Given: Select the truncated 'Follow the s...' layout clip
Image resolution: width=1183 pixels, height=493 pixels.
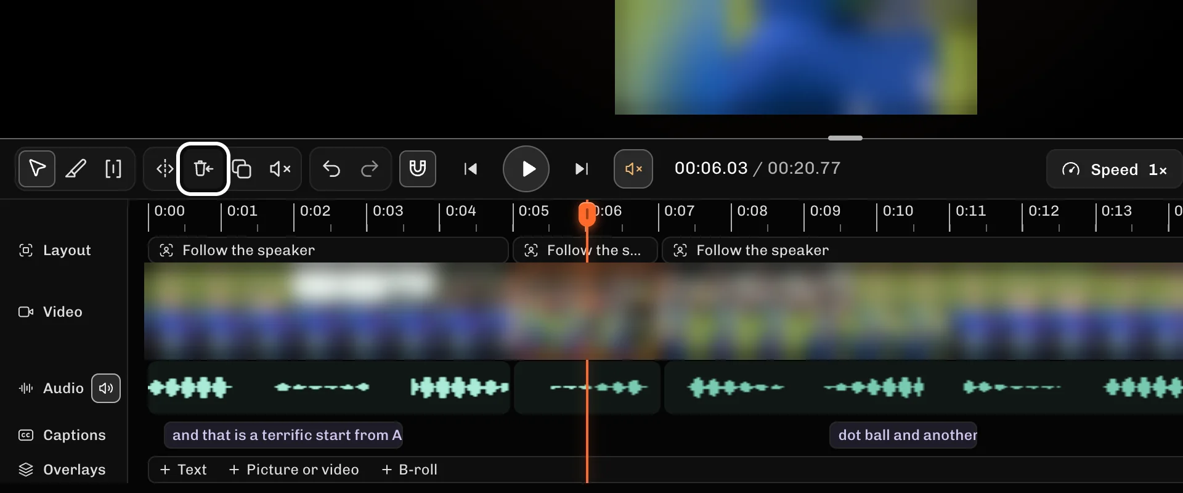Looking at the screenshot, I should coord(585,250).
